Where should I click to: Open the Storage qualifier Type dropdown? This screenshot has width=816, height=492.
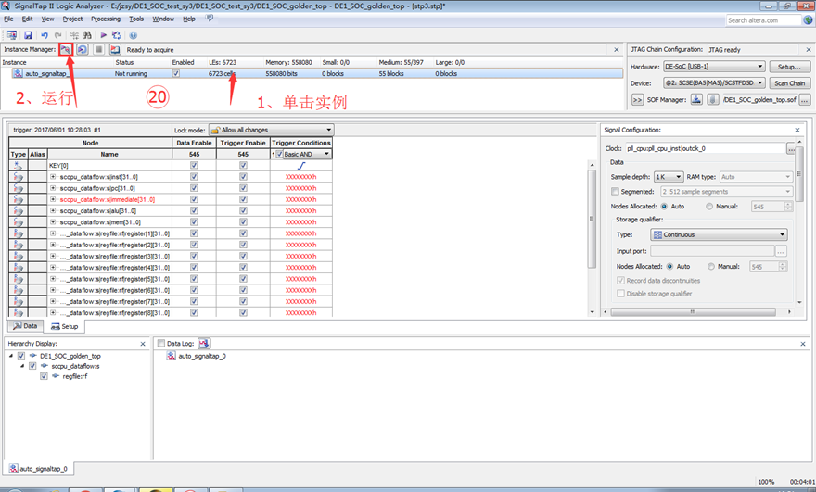[x=719, y=234]
